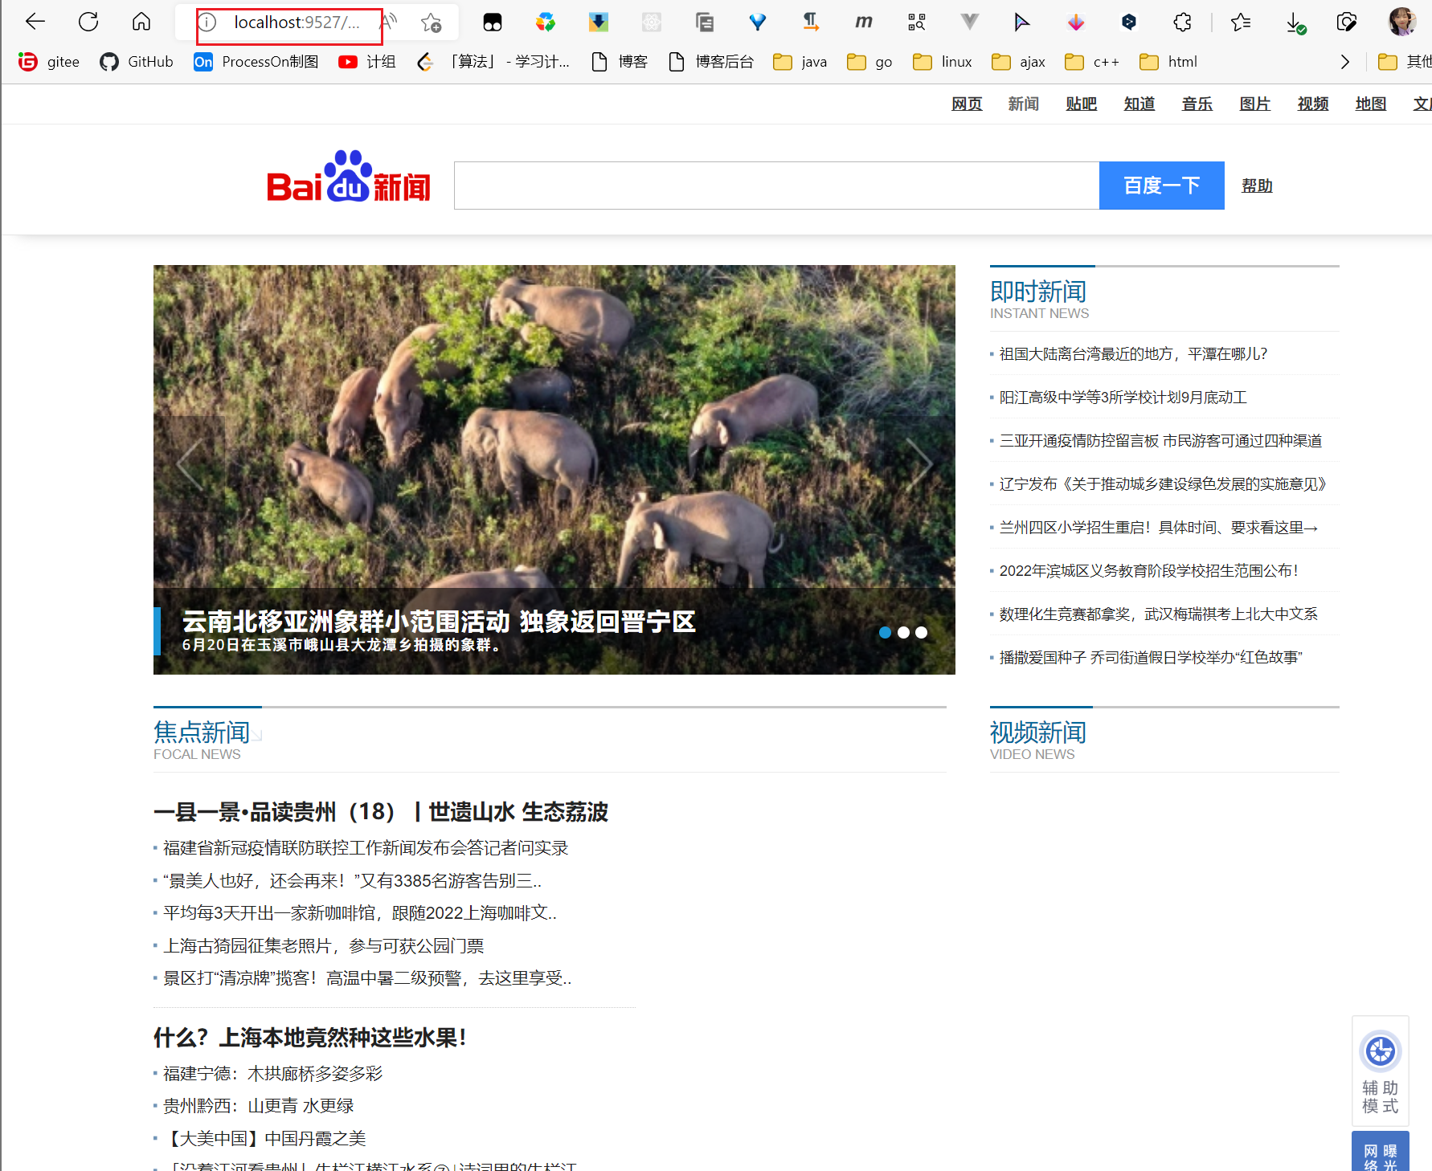
Task: Open headline 一县一景·品读贵州（18）
Action: 381,812
